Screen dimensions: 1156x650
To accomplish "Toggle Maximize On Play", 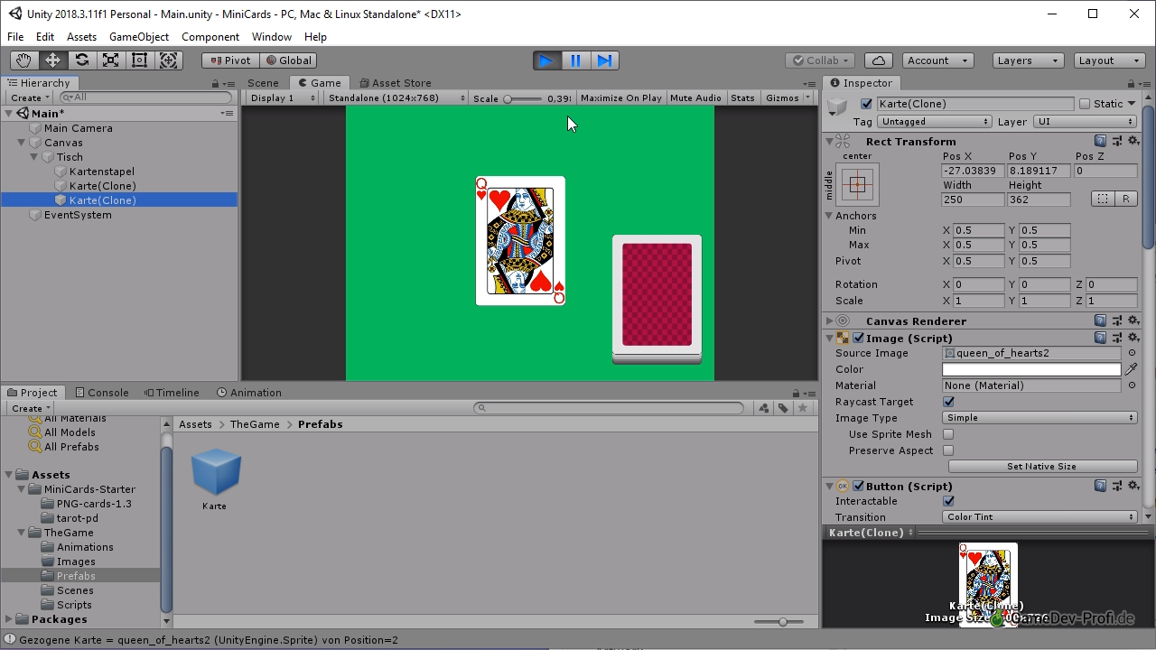I will coord(620,97).
